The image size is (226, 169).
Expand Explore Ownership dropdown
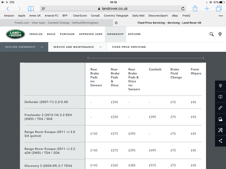coord(24,47)
